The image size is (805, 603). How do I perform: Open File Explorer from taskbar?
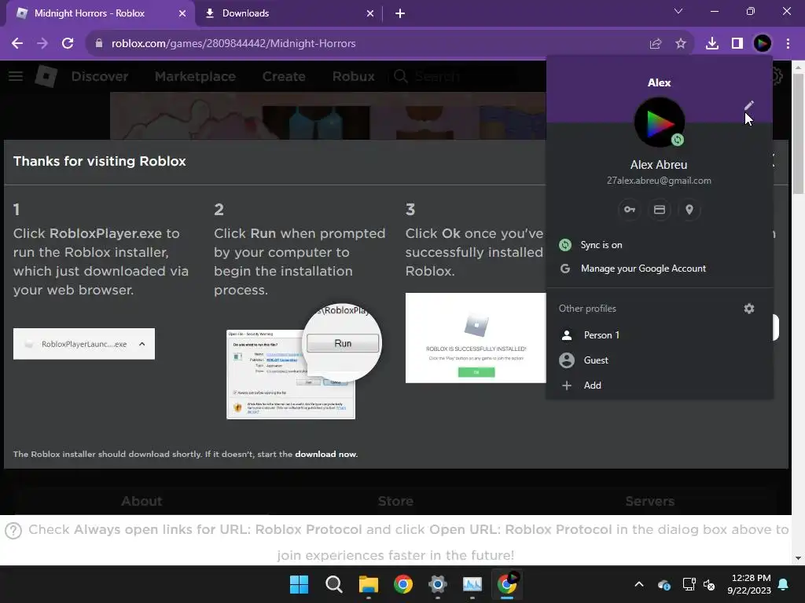pyautogui.click(x=369, y=584)
